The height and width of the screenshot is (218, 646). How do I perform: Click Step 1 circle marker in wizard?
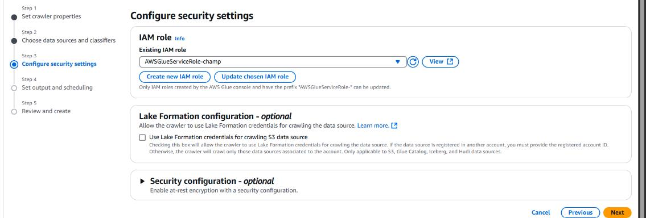(x=14, y=17)
